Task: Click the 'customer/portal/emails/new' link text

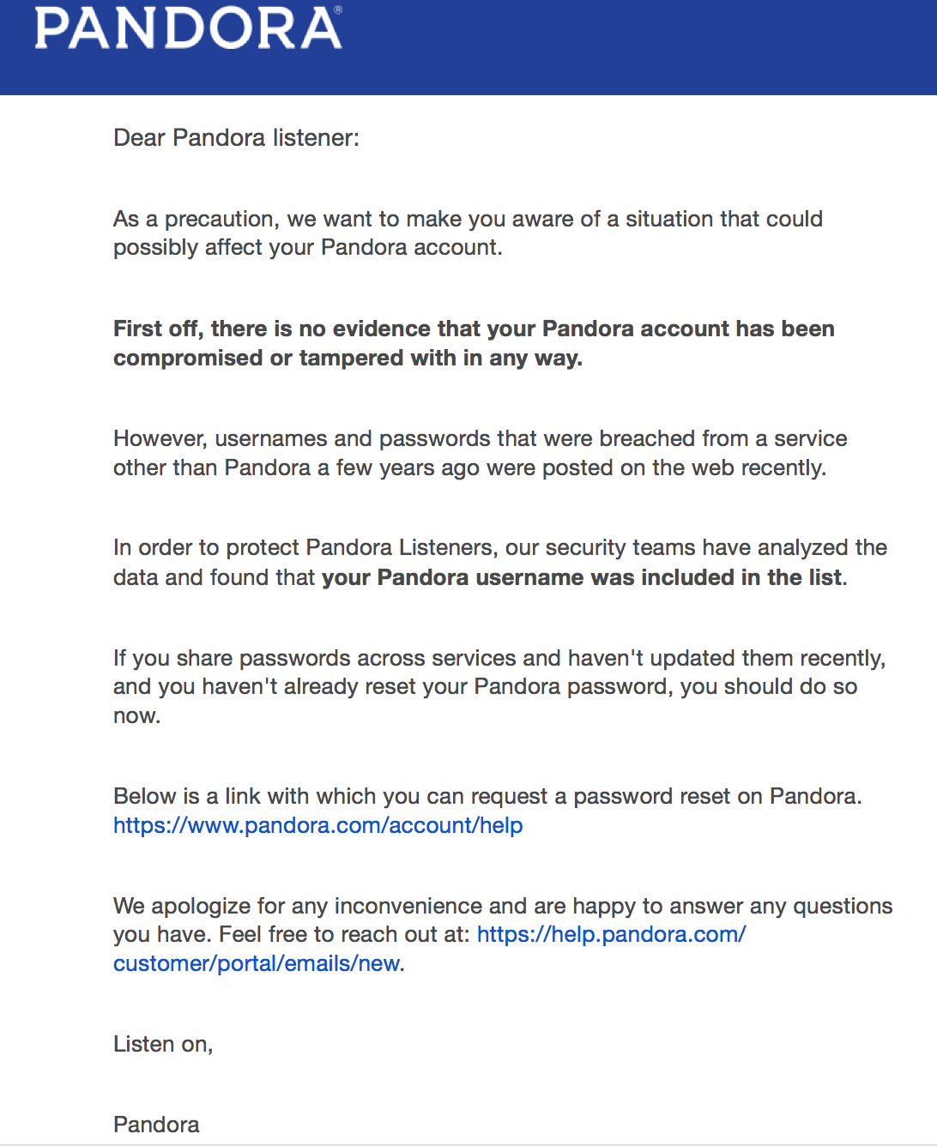Action: pyautogui.click(x=256, y=963)
